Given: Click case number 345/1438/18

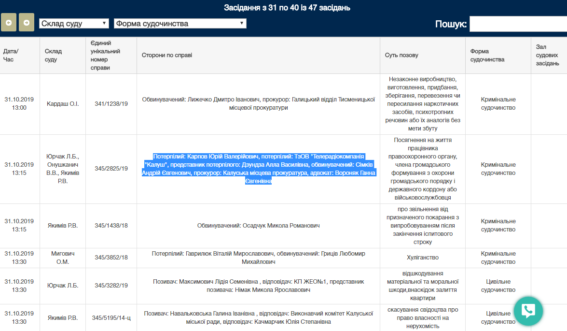Looking at the screenshot, I should click(111, 226).
